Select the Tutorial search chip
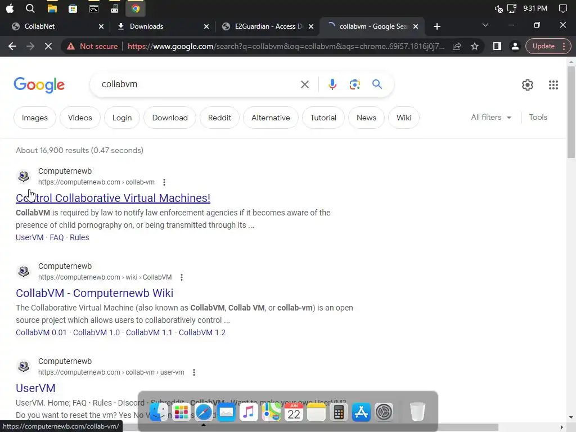The height and width of the screenshot is (432, 576). (x=323, y=118)
